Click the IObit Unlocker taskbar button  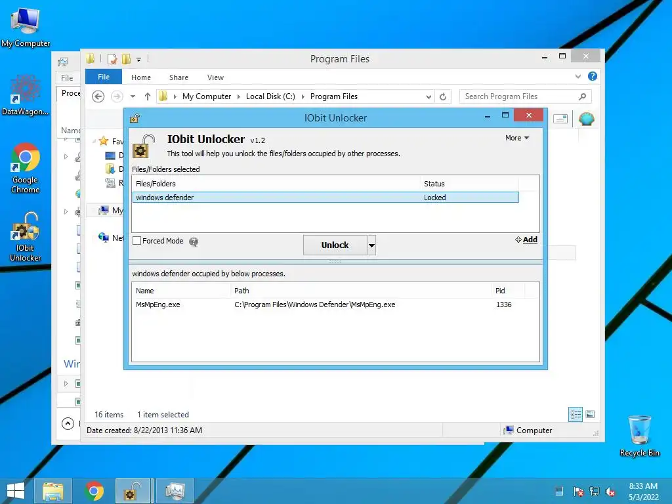133,491
